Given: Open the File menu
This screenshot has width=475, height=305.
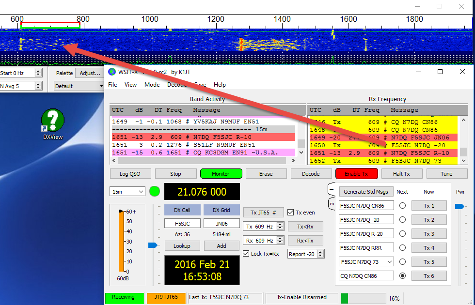Looking at the screenshot, I should [x=112, y=85].
